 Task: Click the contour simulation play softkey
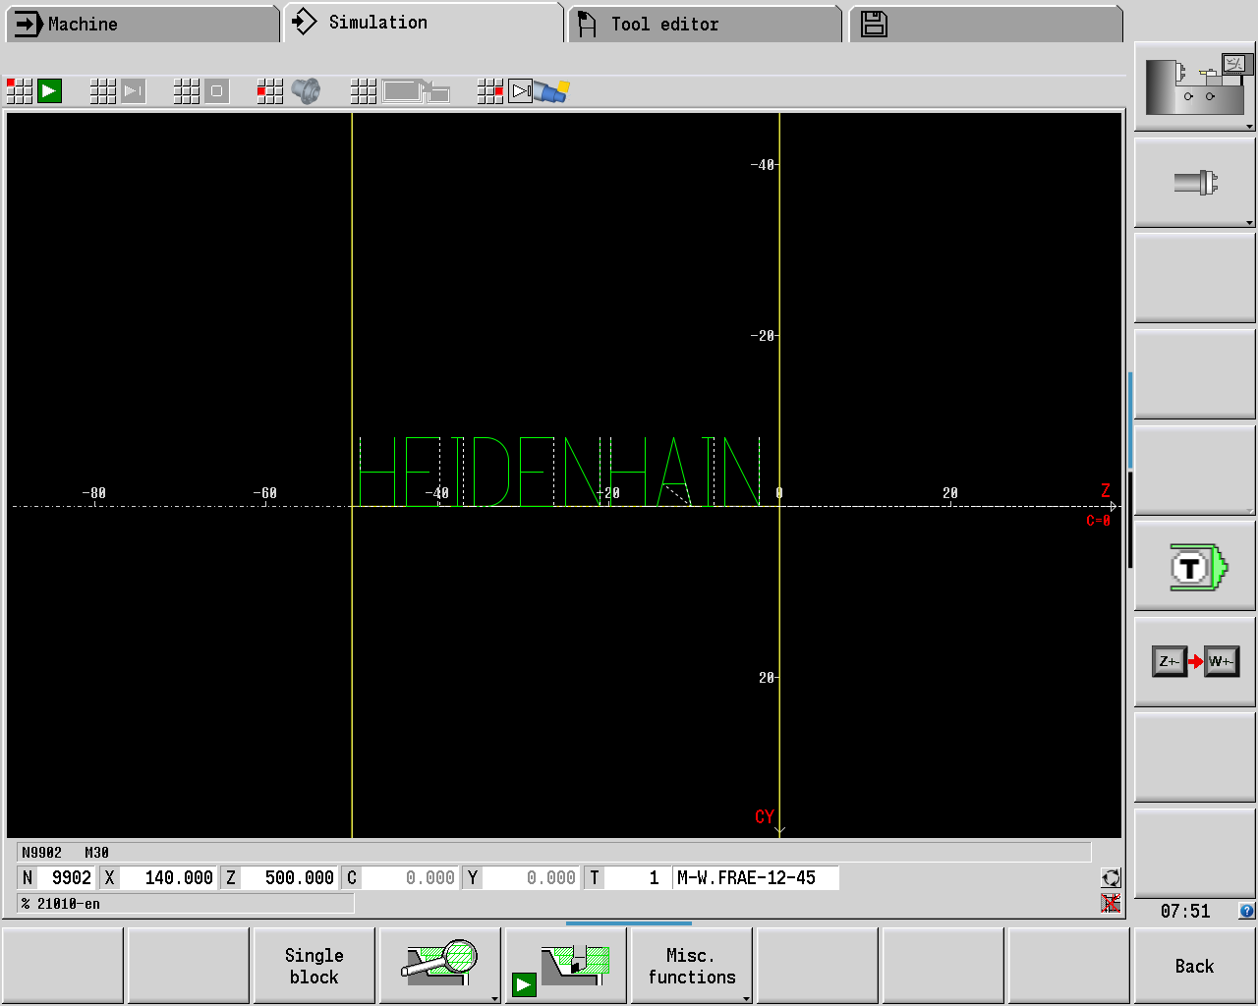[565, 966]
